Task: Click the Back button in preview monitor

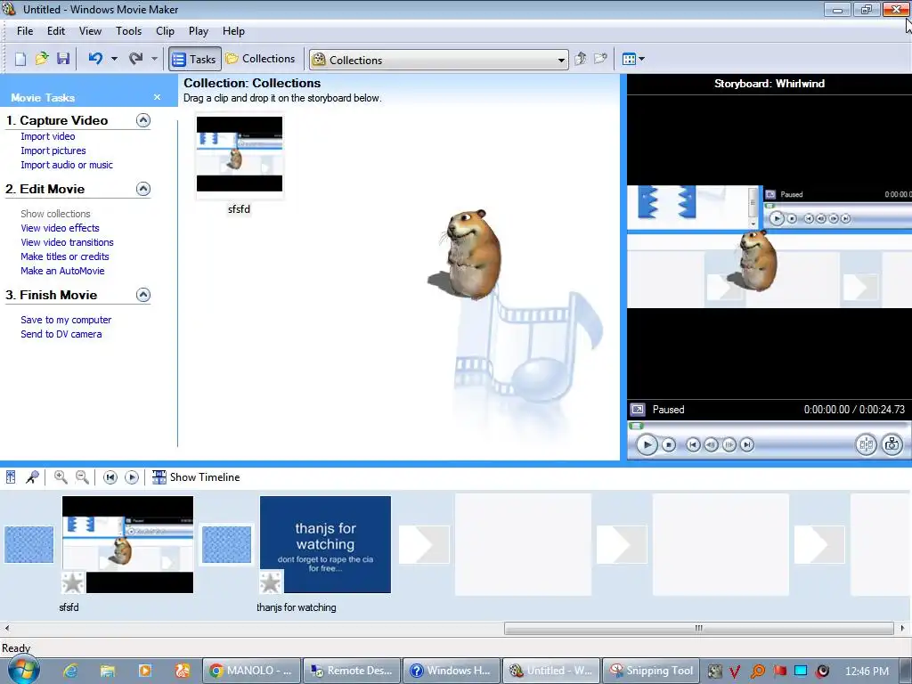Action: click(x=693, y=445)
